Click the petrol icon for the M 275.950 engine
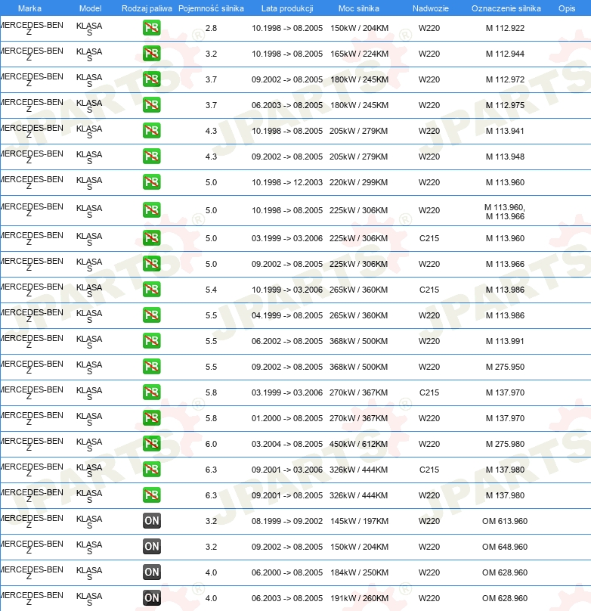The height and width of the screenshot is (611, 591). 152,367
